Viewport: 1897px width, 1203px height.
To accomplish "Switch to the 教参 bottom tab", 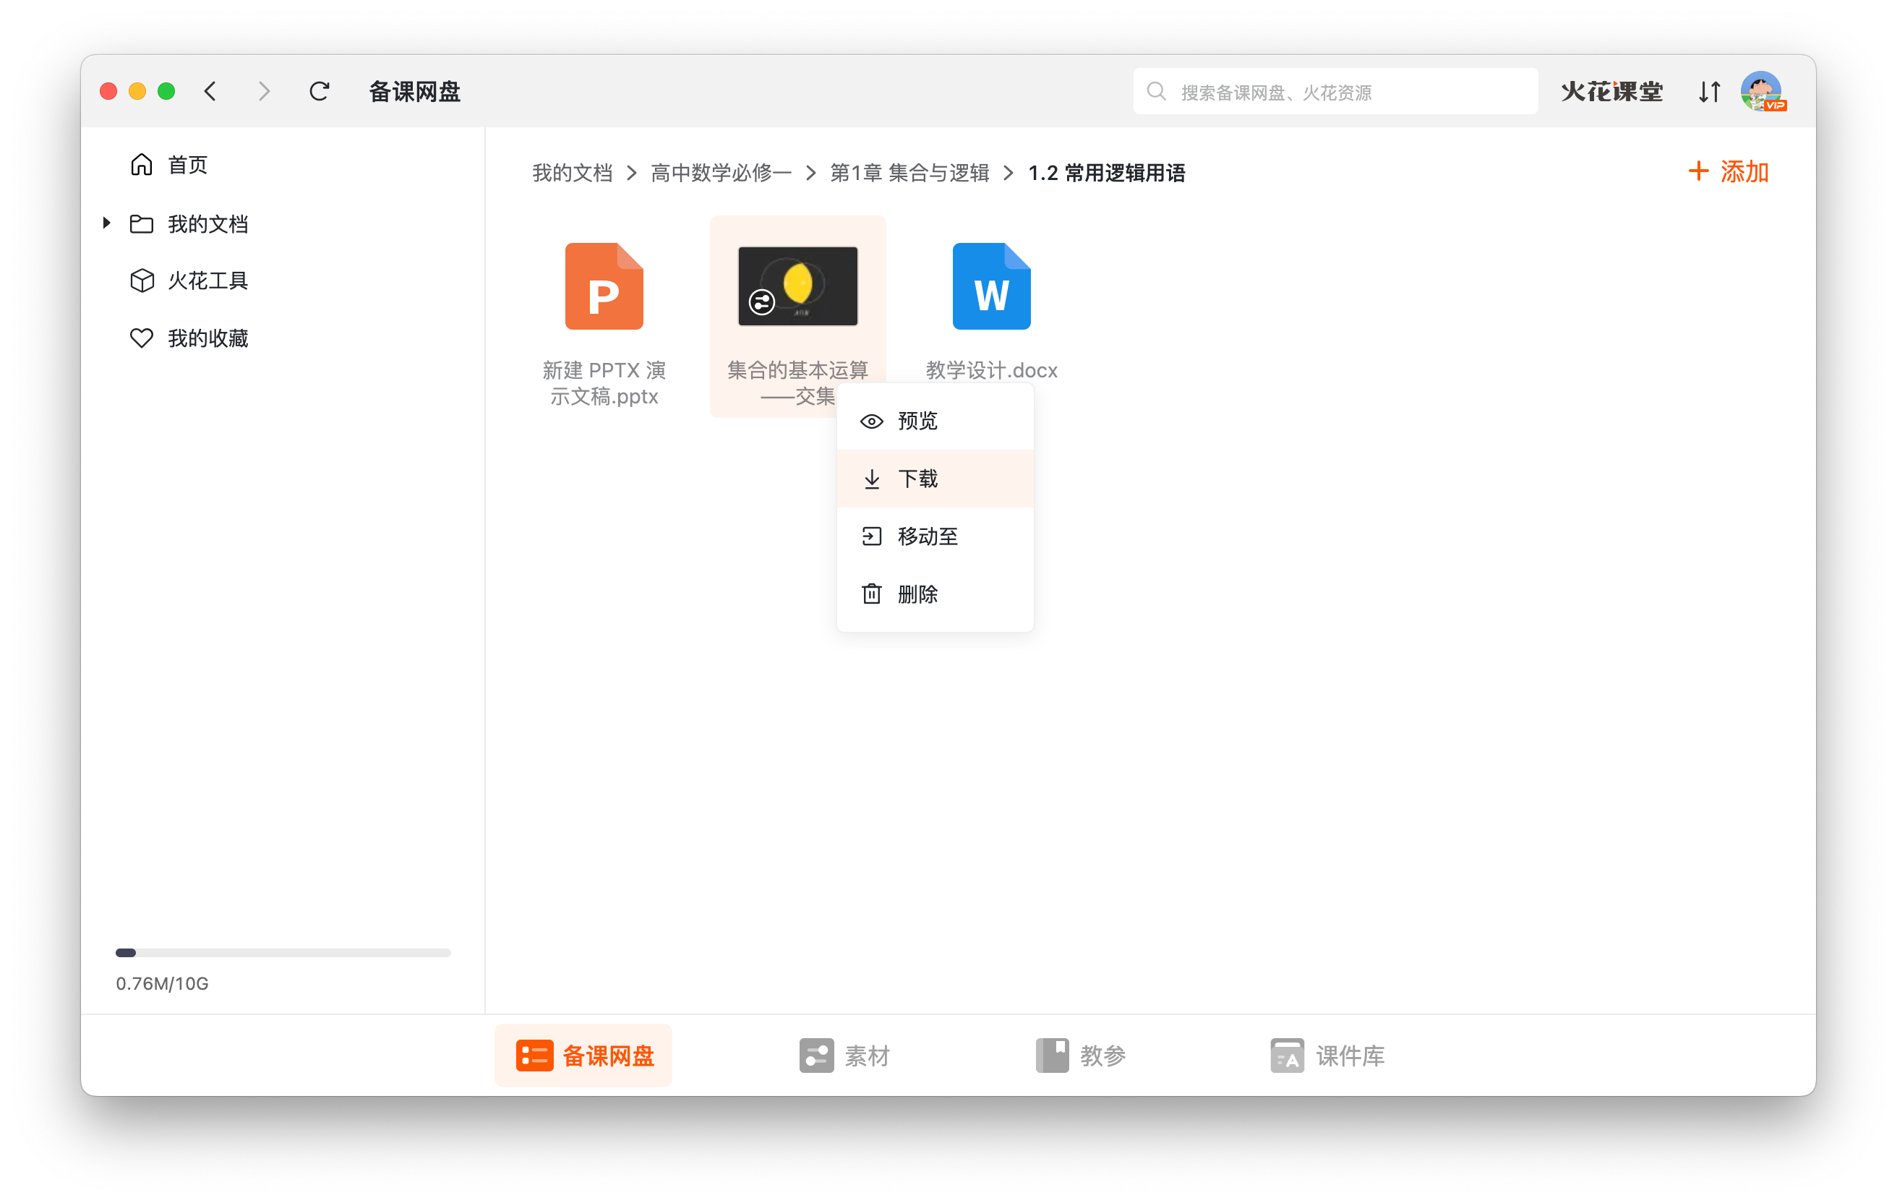I will point(1081,1056).
